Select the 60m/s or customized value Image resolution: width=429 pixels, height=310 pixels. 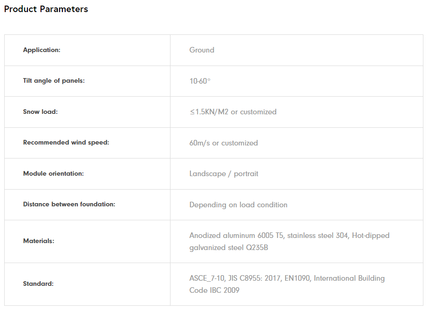pos(224,143)
